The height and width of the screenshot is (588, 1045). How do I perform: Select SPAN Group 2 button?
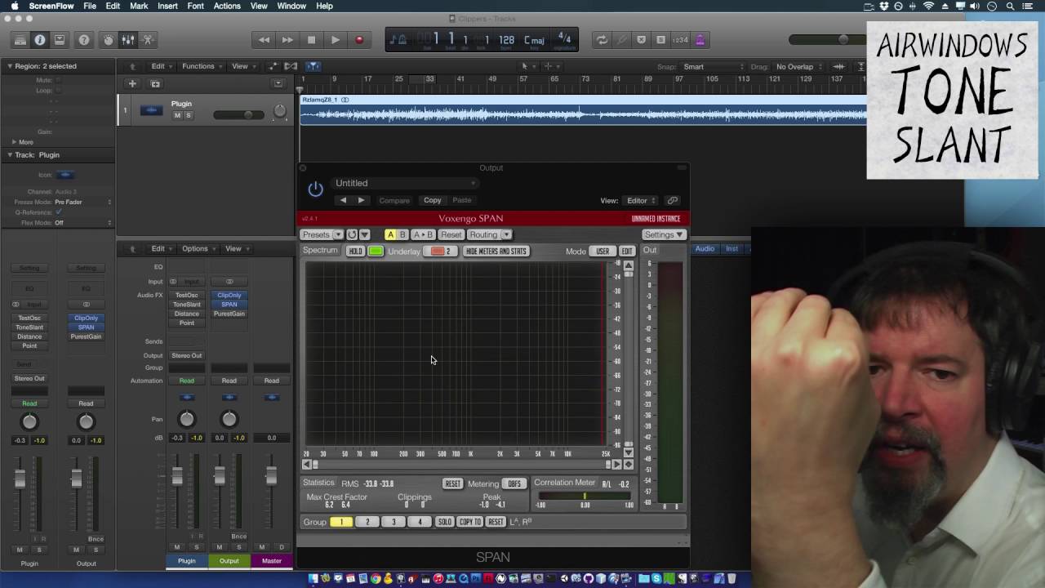(x=367, y=522)
